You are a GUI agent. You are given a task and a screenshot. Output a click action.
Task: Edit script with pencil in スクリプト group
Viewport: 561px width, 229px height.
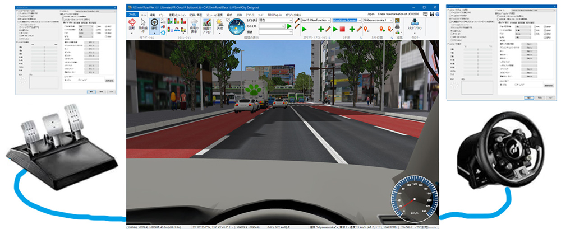[328, 29]
